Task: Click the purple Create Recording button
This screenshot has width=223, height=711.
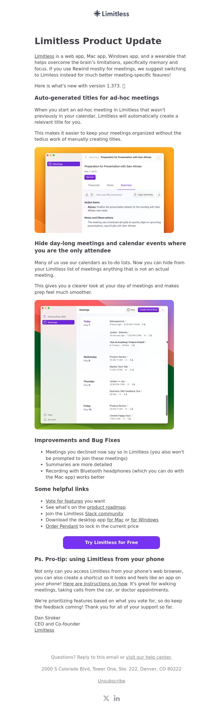Action: (148, 310)
